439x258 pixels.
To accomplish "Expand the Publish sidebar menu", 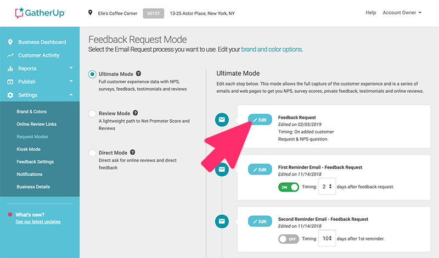I will pos(40,82).
